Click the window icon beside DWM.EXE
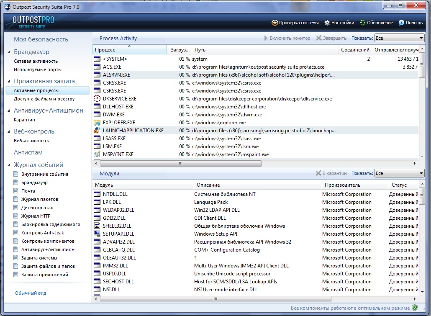 (97, 114)
